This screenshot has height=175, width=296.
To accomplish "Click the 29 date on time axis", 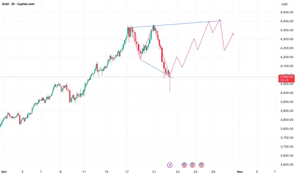I will 213,171.
